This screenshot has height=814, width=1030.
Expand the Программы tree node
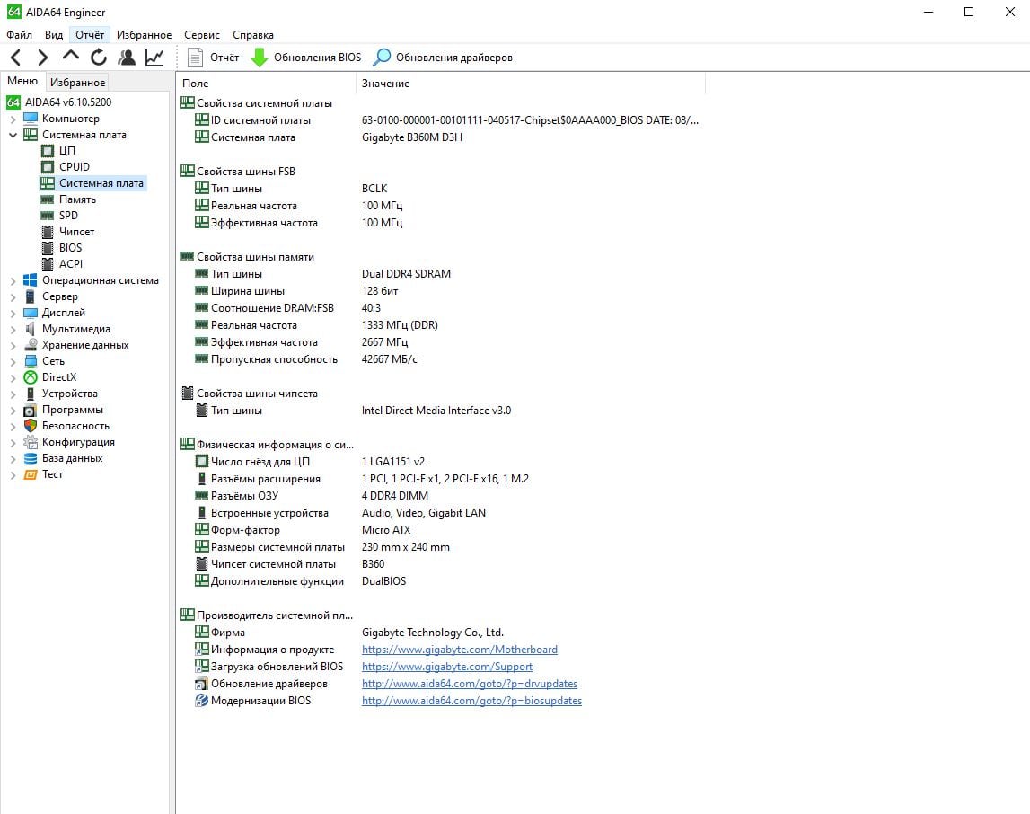coord(13,410)
